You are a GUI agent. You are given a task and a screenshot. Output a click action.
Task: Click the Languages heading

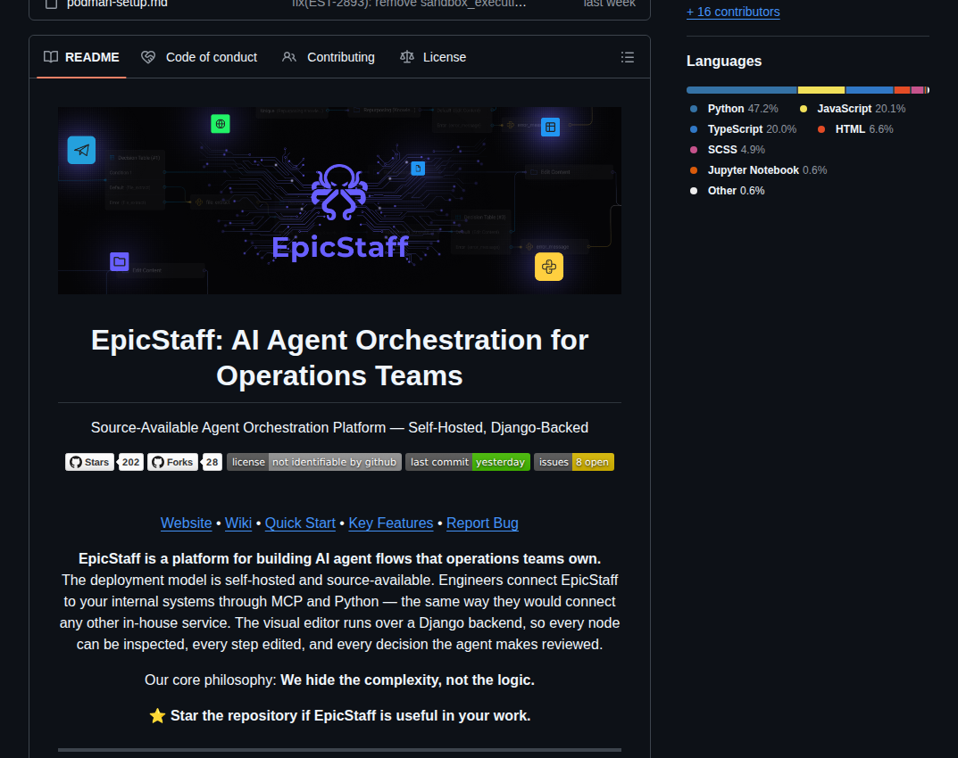724,61
